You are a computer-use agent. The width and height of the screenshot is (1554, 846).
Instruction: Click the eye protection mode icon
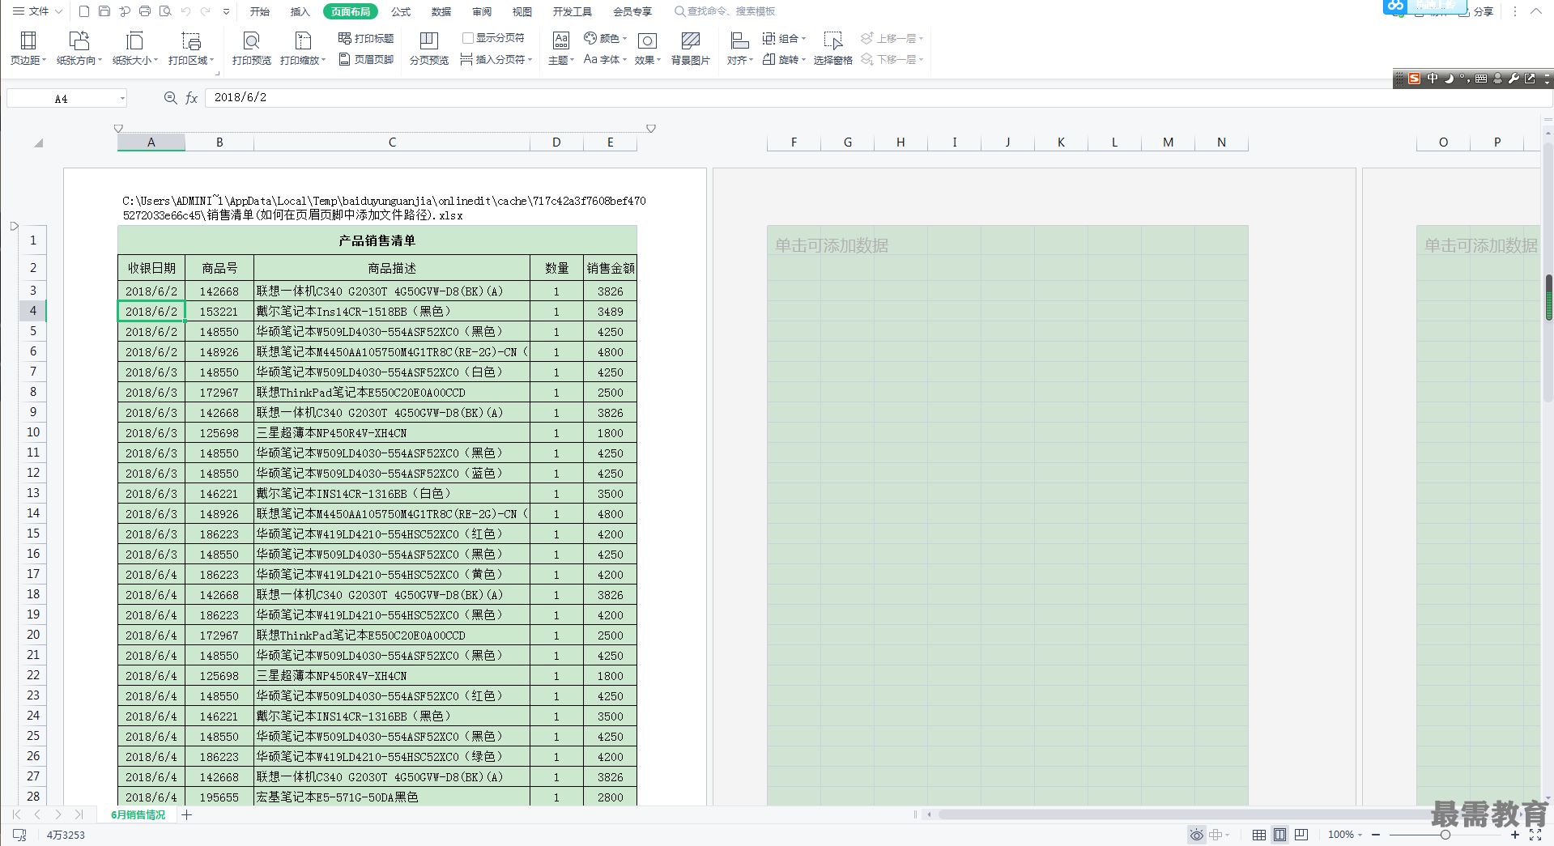pyautogui.click(x=1196, y=835)
